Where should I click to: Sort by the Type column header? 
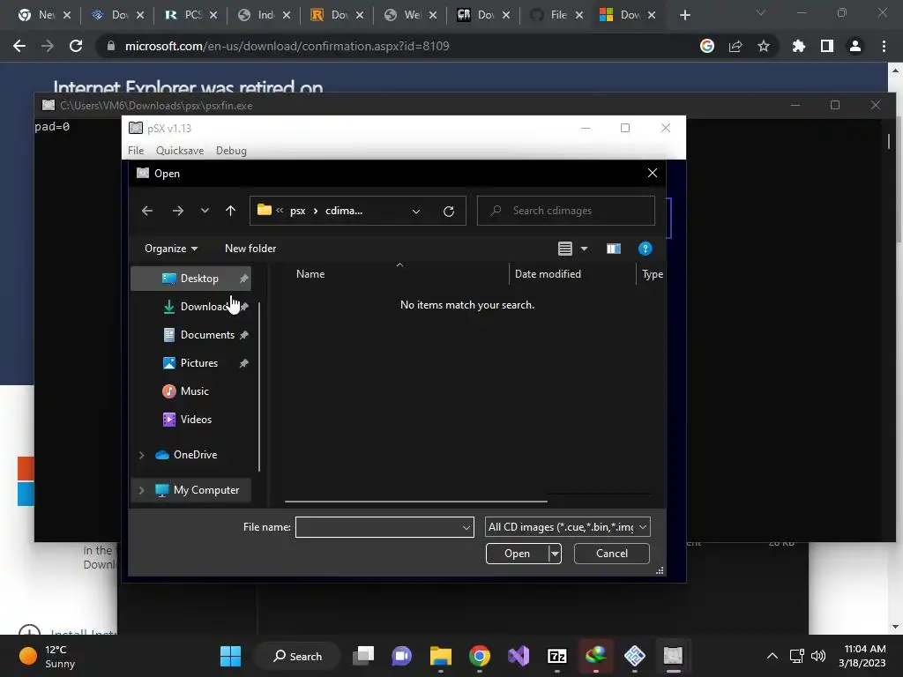pos(652,274)
